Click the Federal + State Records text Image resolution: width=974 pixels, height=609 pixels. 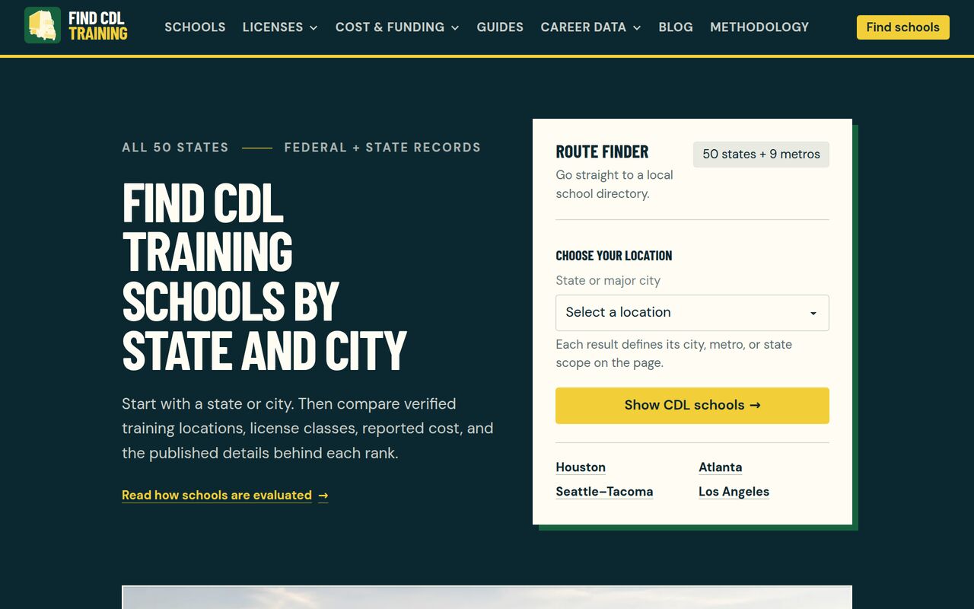click(x=382, y=148)
